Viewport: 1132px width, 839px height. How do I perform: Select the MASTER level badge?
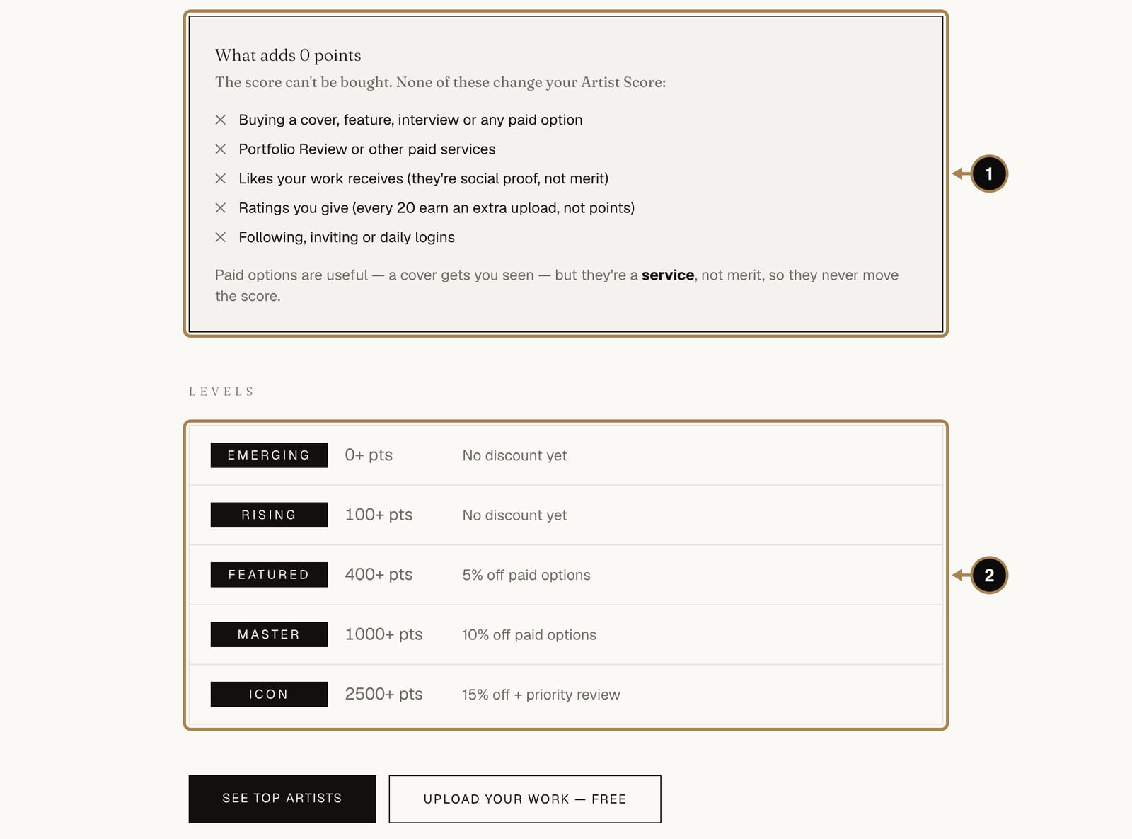point(269,634)
